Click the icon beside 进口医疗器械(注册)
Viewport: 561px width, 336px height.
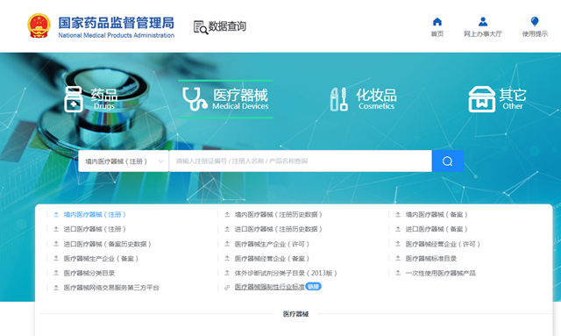tap(56, 229)
